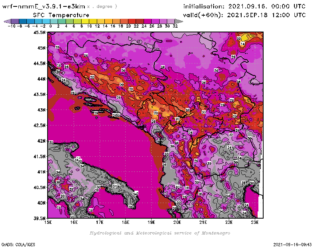
Task: Click the '21E' longitude axis label
Action: [x=203, y=222]
